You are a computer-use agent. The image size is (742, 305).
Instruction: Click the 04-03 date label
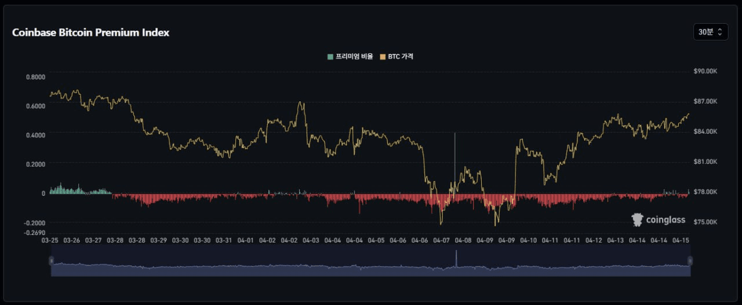point(311,240)
